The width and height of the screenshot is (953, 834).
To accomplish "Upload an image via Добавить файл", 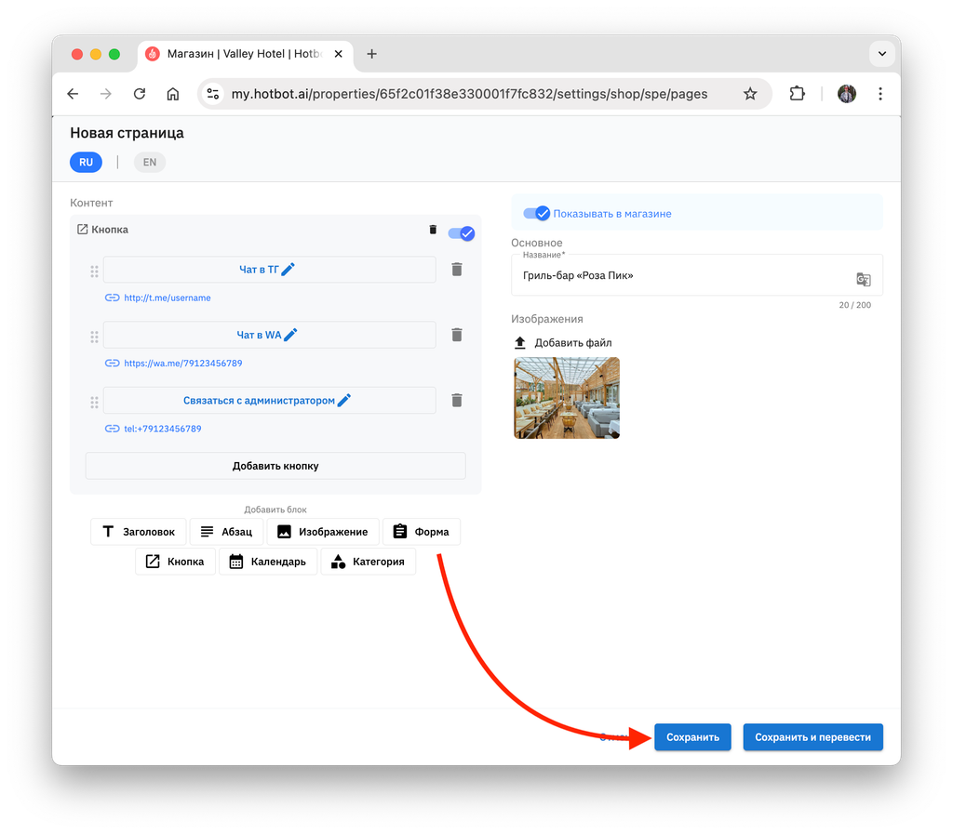I will 563,342.
